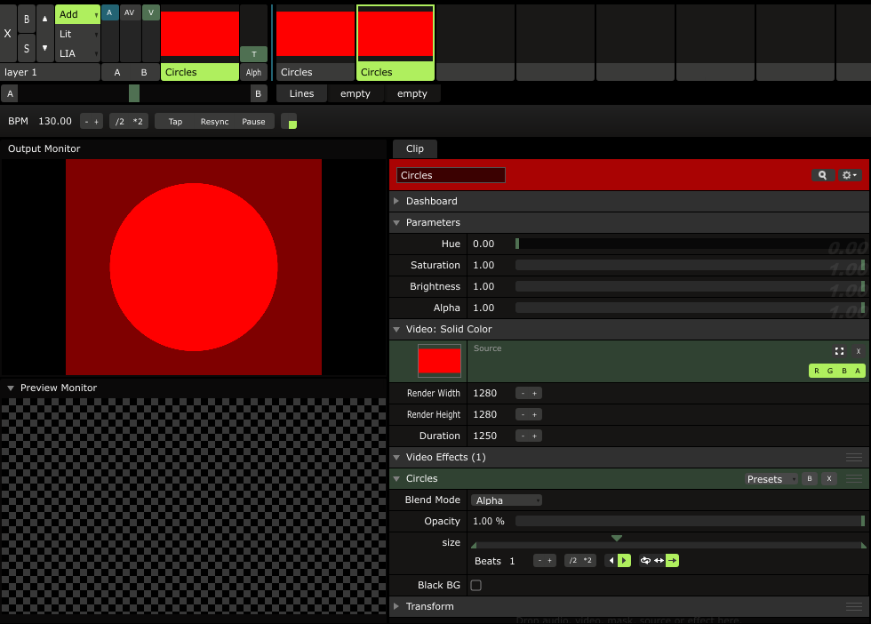Viewport: 871px width, 624px height.
Task: Select the ping-pong playback mode icon
Action: 659,561
